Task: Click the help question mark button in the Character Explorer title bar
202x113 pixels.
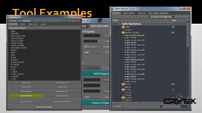Action: pyautogui.click(x=182, y=8)
